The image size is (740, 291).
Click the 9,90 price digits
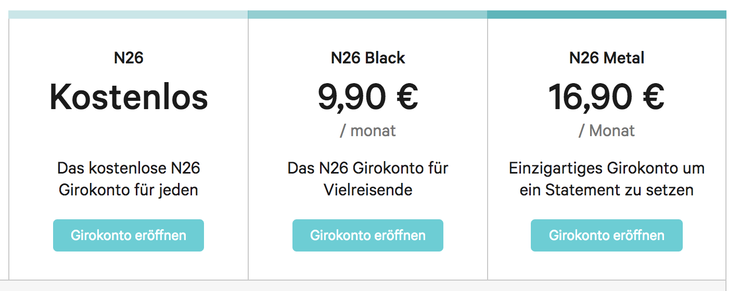pyautogui.click(x=351, y=97)
